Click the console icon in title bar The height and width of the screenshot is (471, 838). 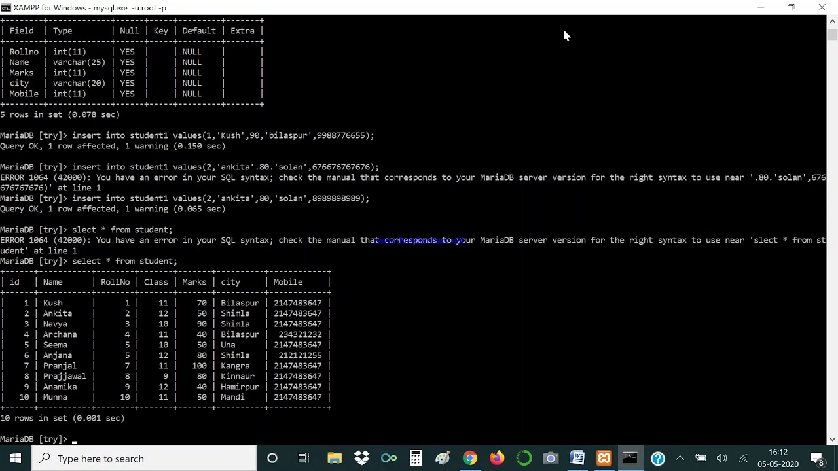pyautogui.click(x=6, y=7)
